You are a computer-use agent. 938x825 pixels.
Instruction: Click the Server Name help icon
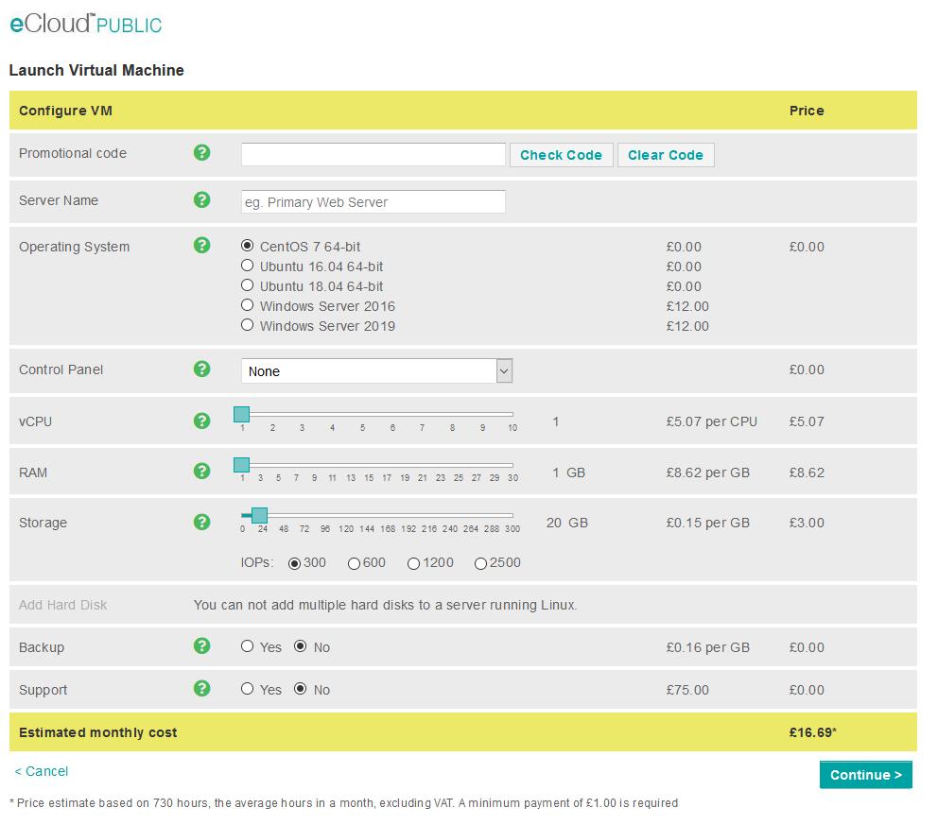coord(201,199)
